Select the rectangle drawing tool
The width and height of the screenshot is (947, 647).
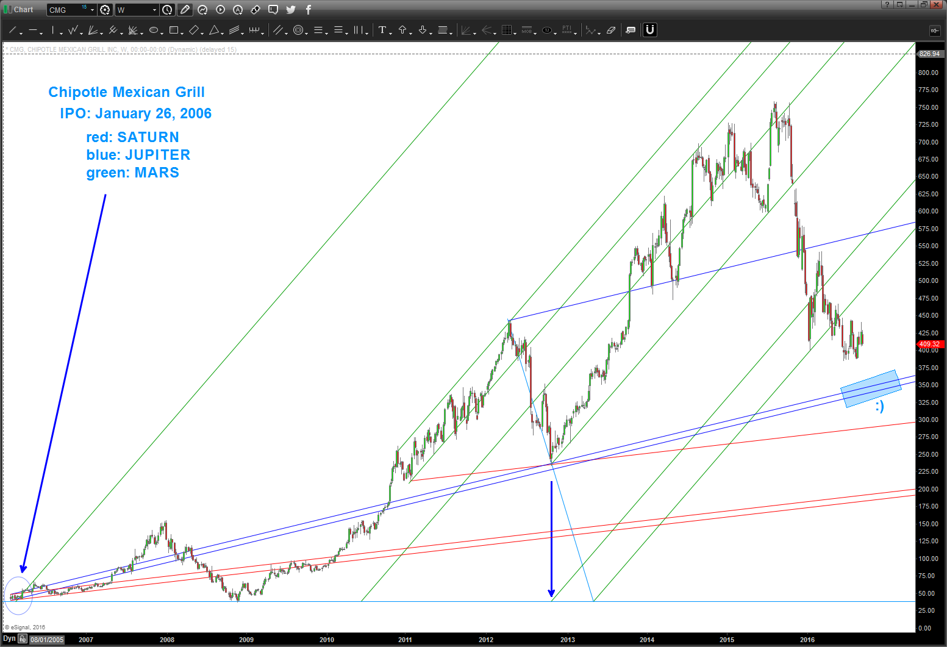pos(174,30)
